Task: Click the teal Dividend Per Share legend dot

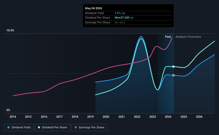Action: (x=39, y=127)
